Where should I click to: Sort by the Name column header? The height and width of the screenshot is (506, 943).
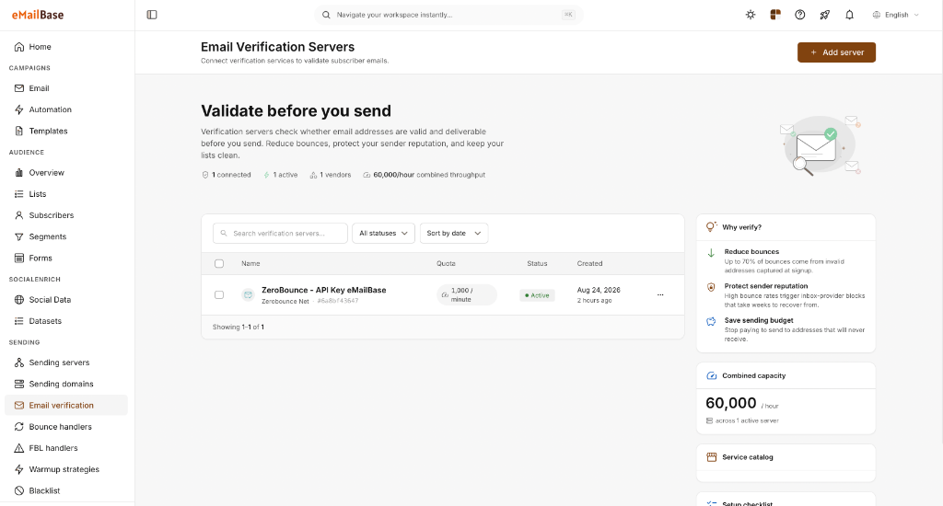[250, 263]
